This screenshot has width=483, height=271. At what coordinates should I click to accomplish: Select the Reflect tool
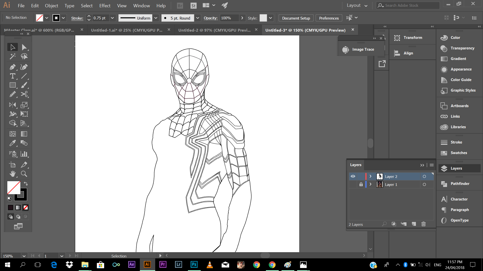click(13, 105)
